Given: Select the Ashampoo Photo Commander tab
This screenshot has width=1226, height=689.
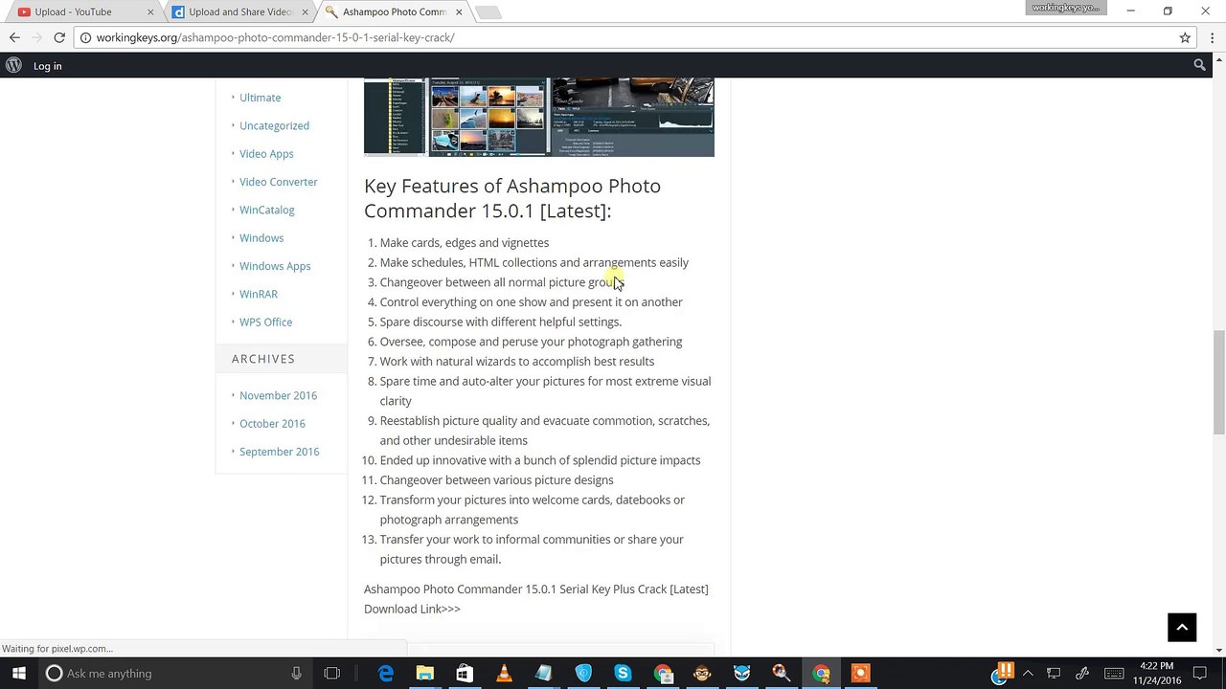Looking at the screenshot, I should (395, 12).
